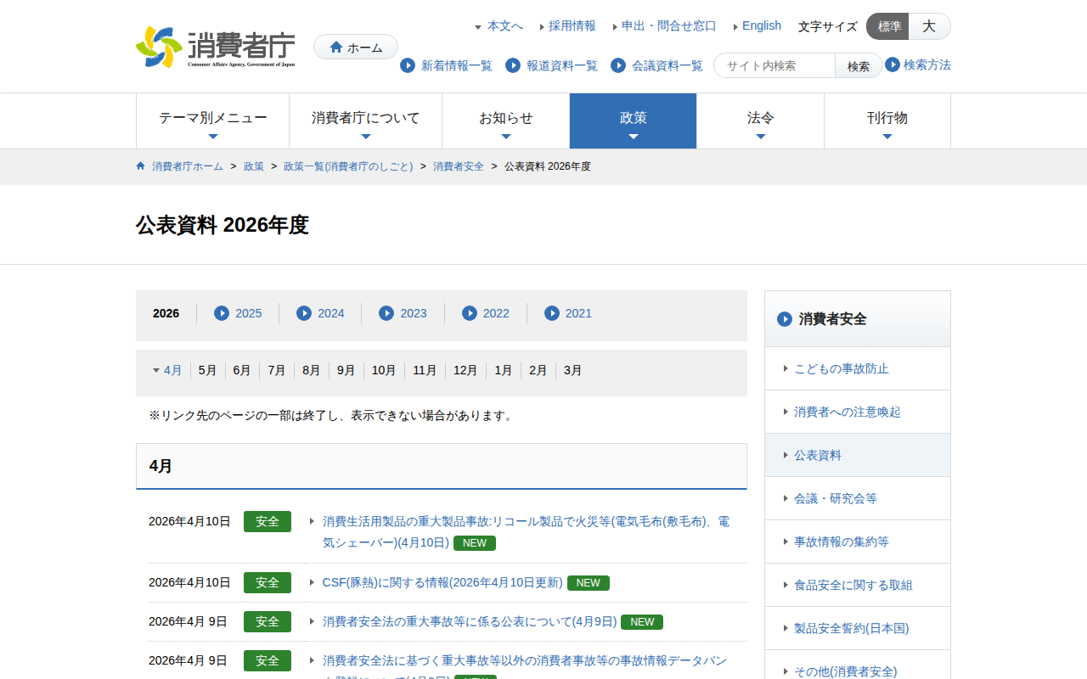Click arrow icon beside 会議資料一覧
The height and width of the screenshot is (679, 1087).
[x=618, y=65]
